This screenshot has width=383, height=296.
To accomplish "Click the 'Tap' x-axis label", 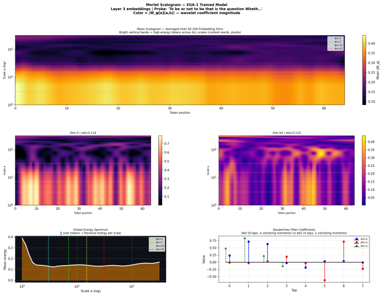I will 294,290.
